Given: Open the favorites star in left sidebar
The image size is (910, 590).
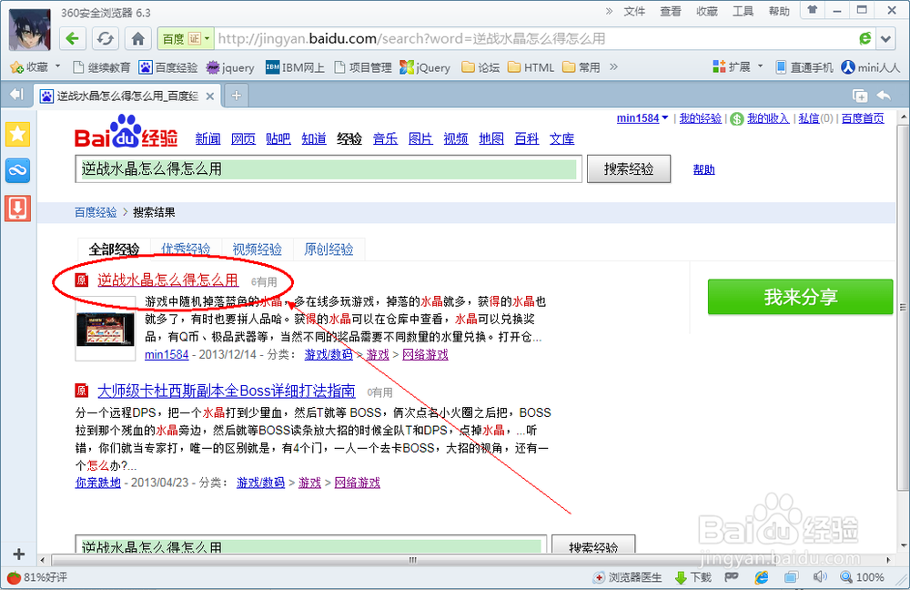Looking at the screenshot, I should click(17, 134).
